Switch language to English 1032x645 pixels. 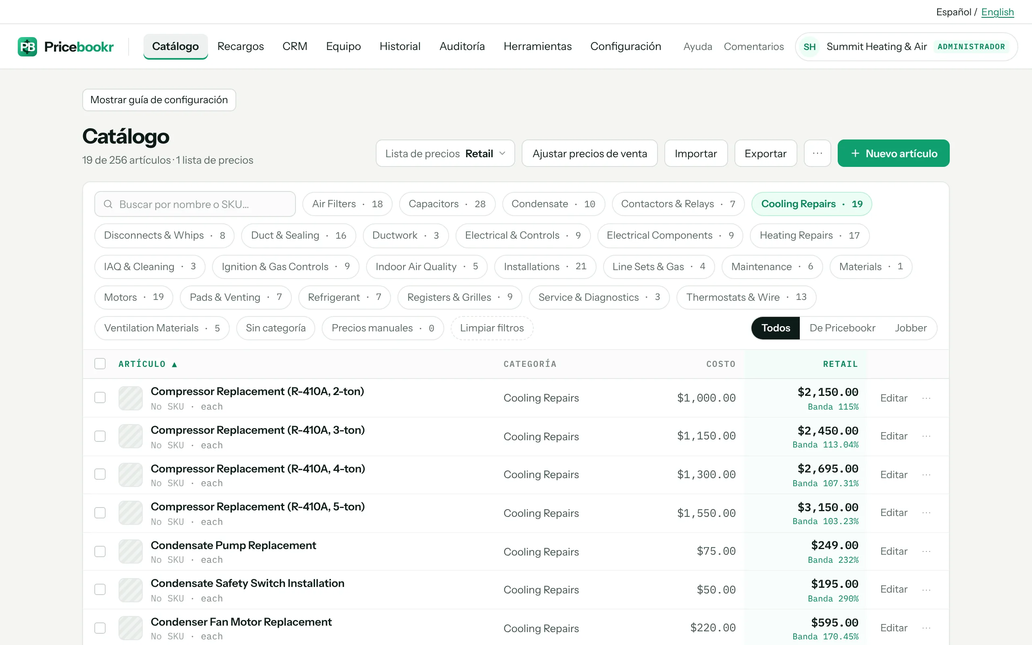(997, 12)
